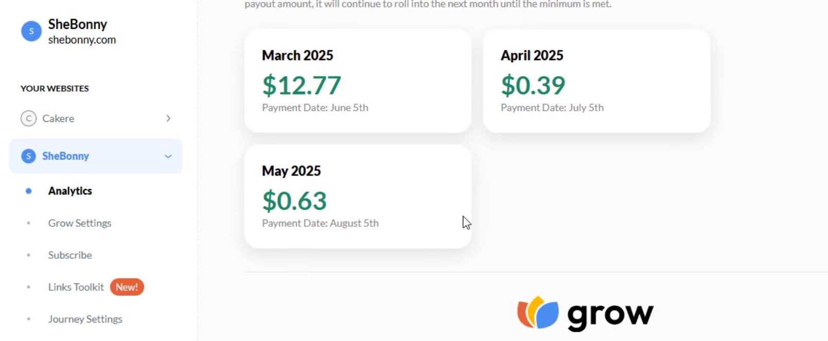The height and width of the screenshot is (341, 828).
Task: Click the Cakere circular C icon
Action: [x=29, y=118]
